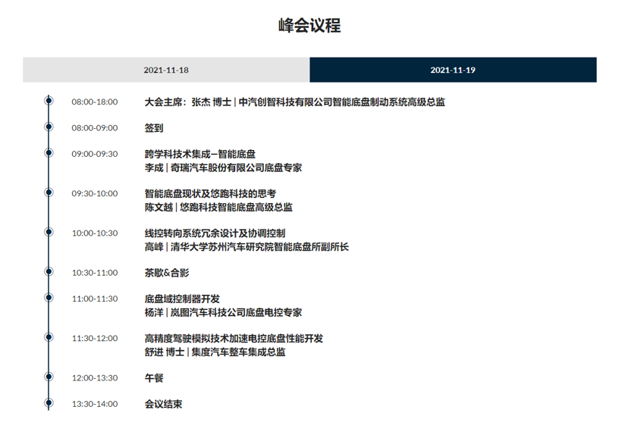Click timeline dot for 10:00-10:30 talk
Viewport: 622px width, 438px height.
(49, 232)
